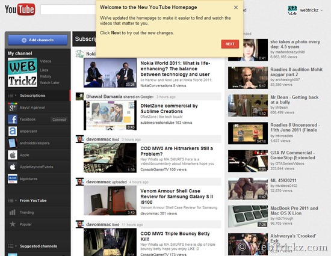Click the Facebook Connect button
Image resolution: width=331 pixels, height=256 pixels.
59,120
